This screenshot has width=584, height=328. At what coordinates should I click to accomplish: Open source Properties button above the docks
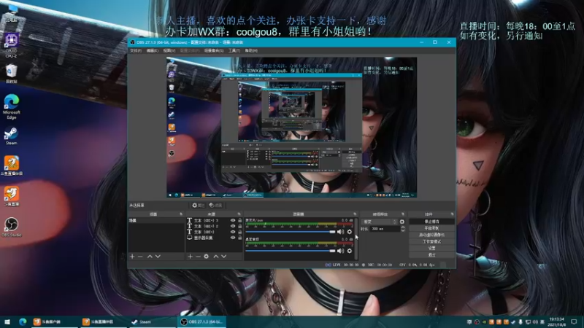pyautogui.click(x=199, y=206)
